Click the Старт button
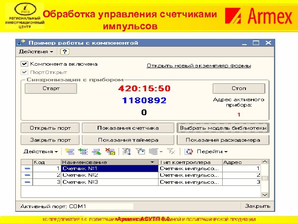298x223 pixels. 51,88
